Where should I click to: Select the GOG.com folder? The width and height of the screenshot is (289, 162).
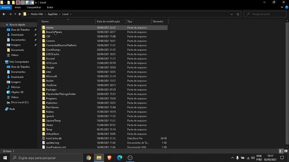pyautogui.click(x=51, y=63)
